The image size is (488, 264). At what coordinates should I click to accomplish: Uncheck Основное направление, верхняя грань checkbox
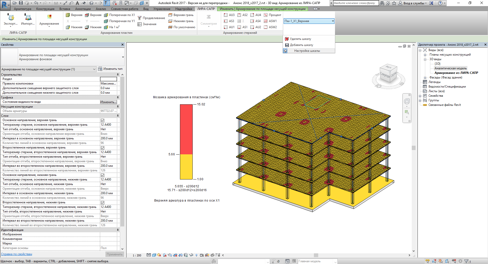click(102, 120)
